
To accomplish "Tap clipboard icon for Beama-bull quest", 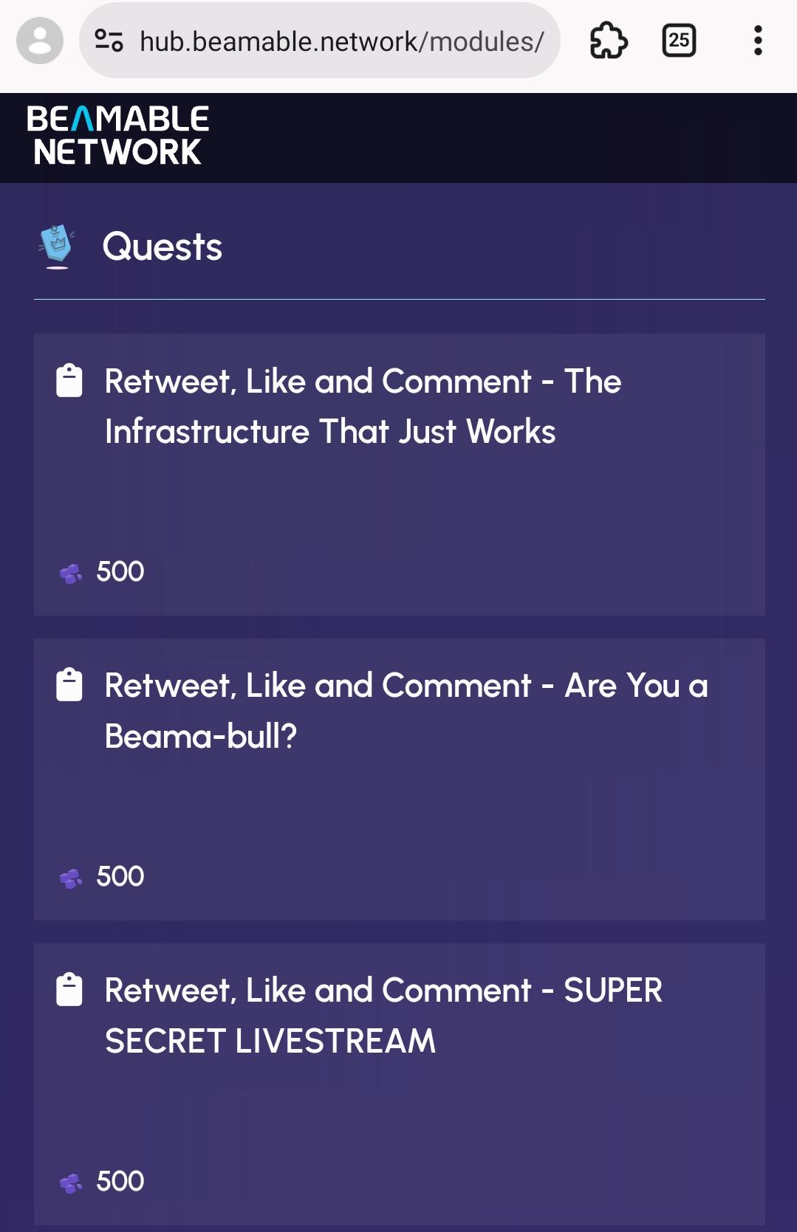I will pos(69,686).
